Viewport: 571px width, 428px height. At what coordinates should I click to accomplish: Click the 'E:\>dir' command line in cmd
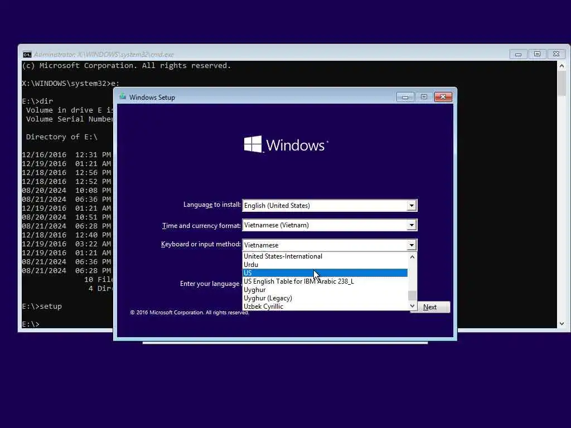point(37,101)
